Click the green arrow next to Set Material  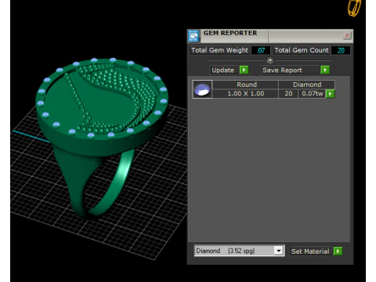(338, 251)
